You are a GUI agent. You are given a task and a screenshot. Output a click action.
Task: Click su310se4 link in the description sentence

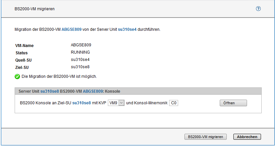click(x=127, y=29)
